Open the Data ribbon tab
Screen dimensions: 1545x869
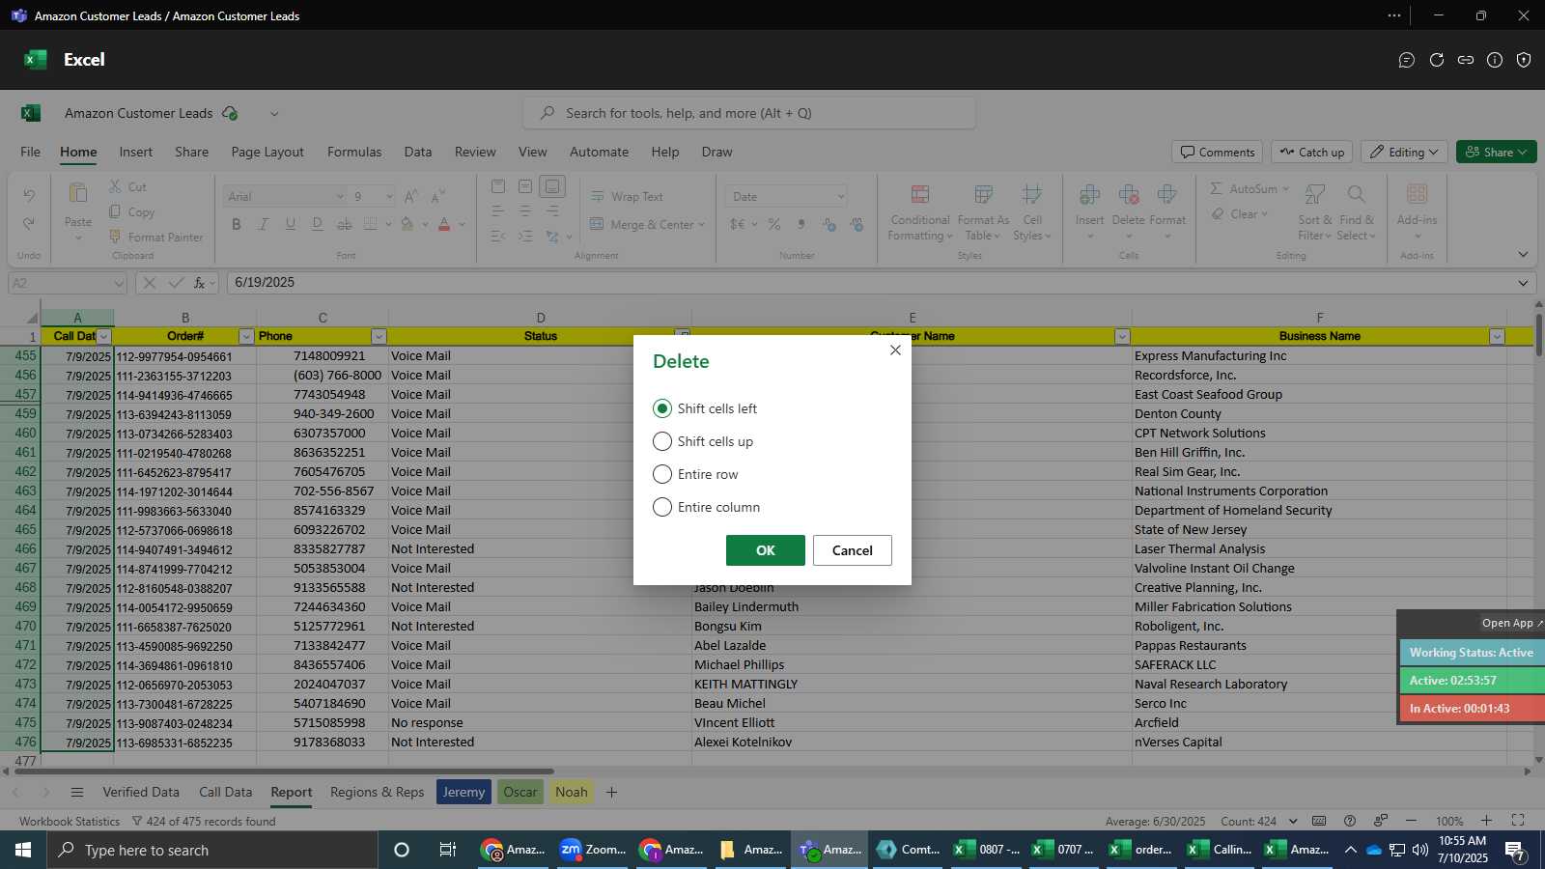(x=418, y=152)
